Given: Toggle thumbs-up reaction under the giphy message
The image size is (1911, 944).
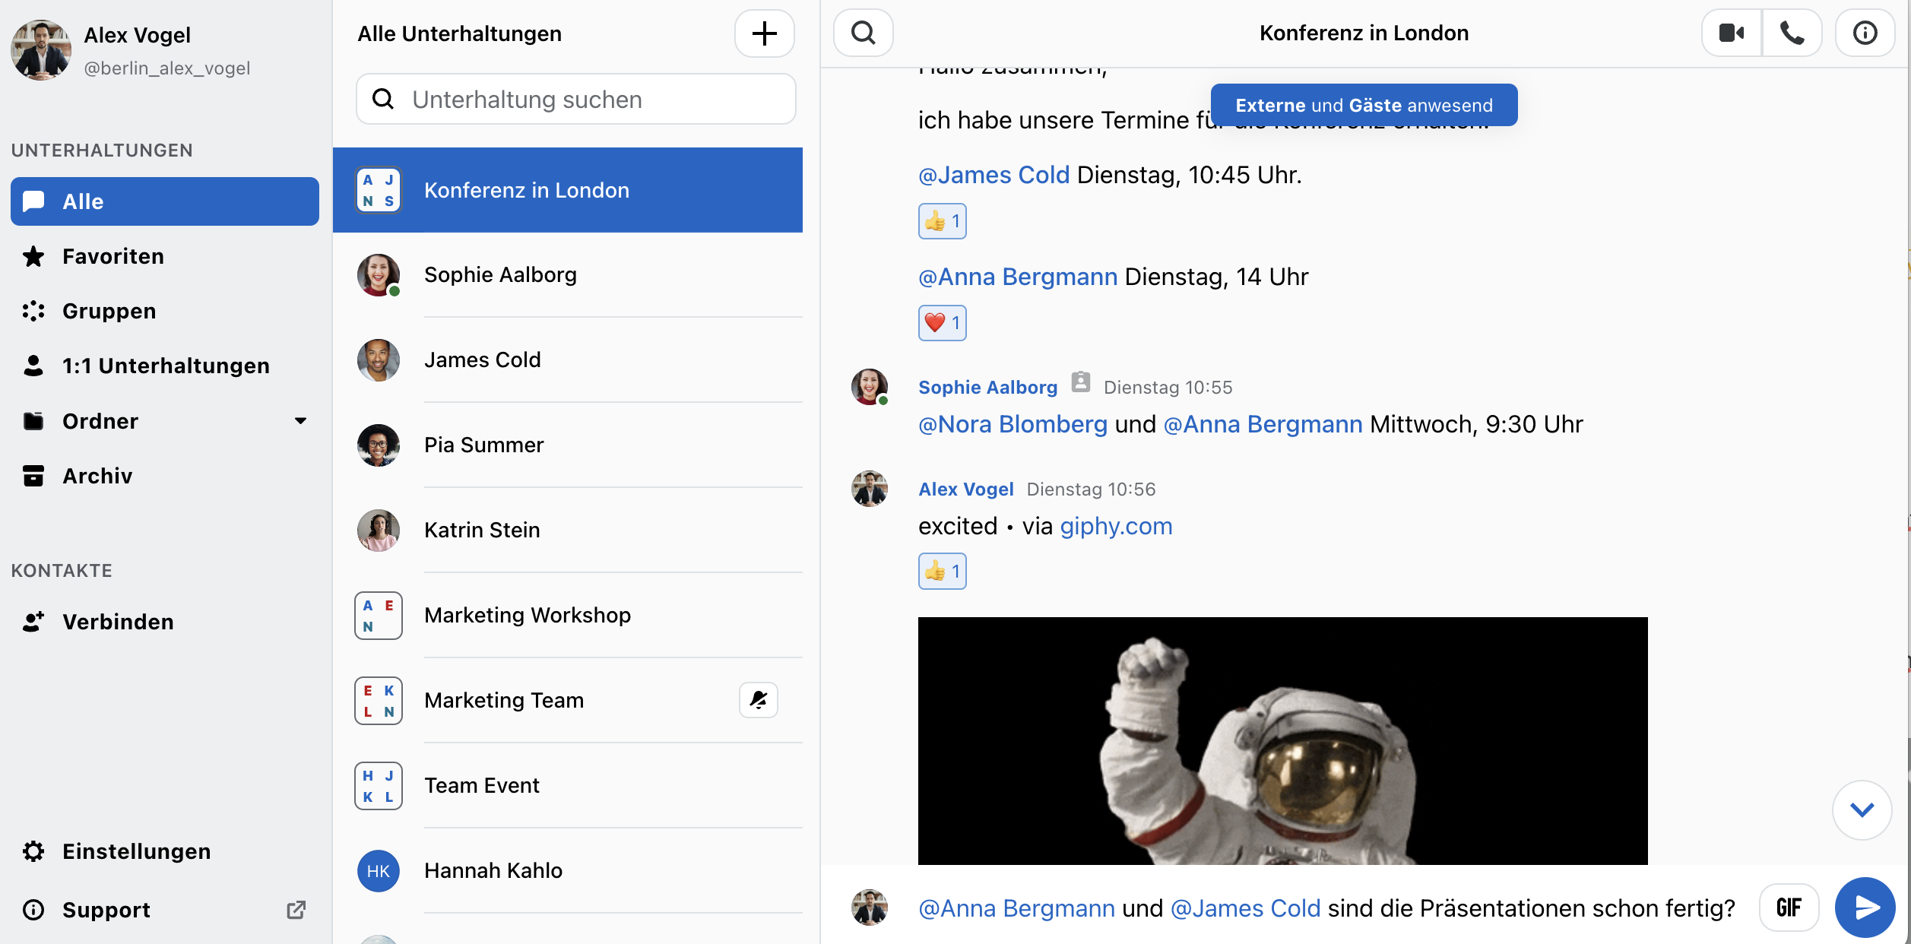Looking at the screenshot, I should coord(942,571).
